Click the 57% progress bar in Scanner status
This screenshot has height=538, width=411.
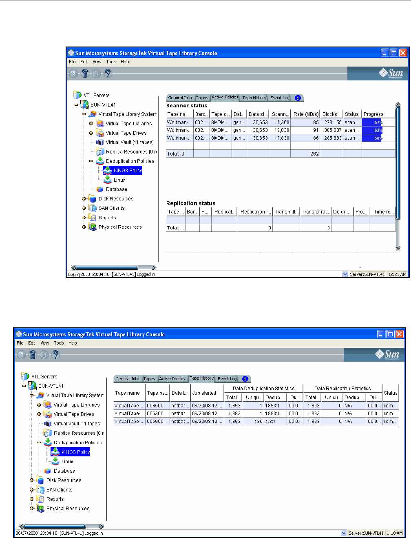pos(378,122)
